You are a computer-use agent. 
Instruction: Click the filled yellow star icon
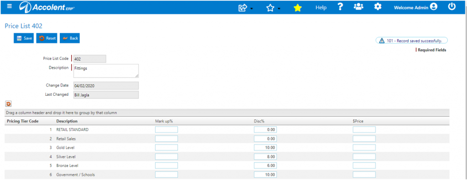297,8
